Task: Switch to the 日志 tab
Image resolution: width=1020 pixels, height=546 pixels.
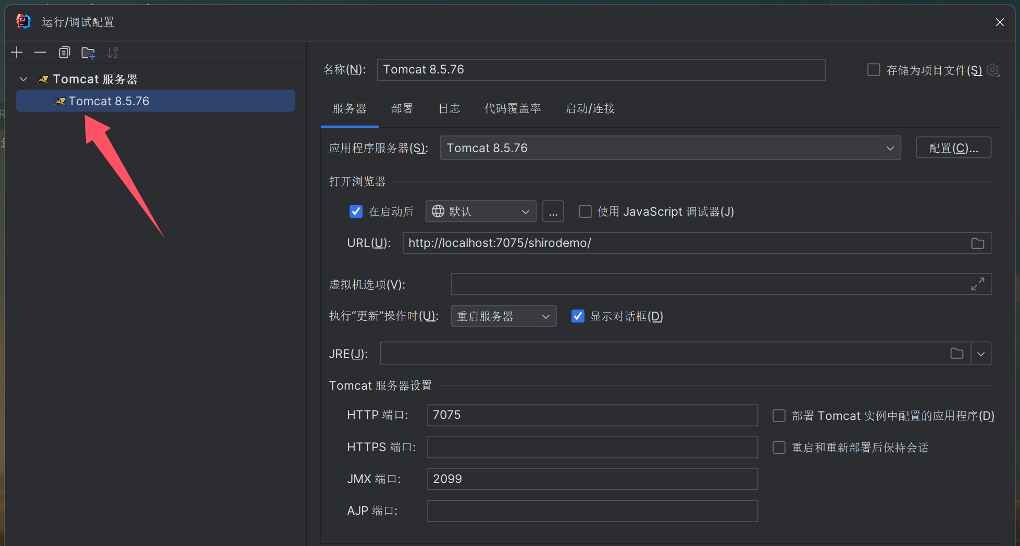Action: point(449,108)
